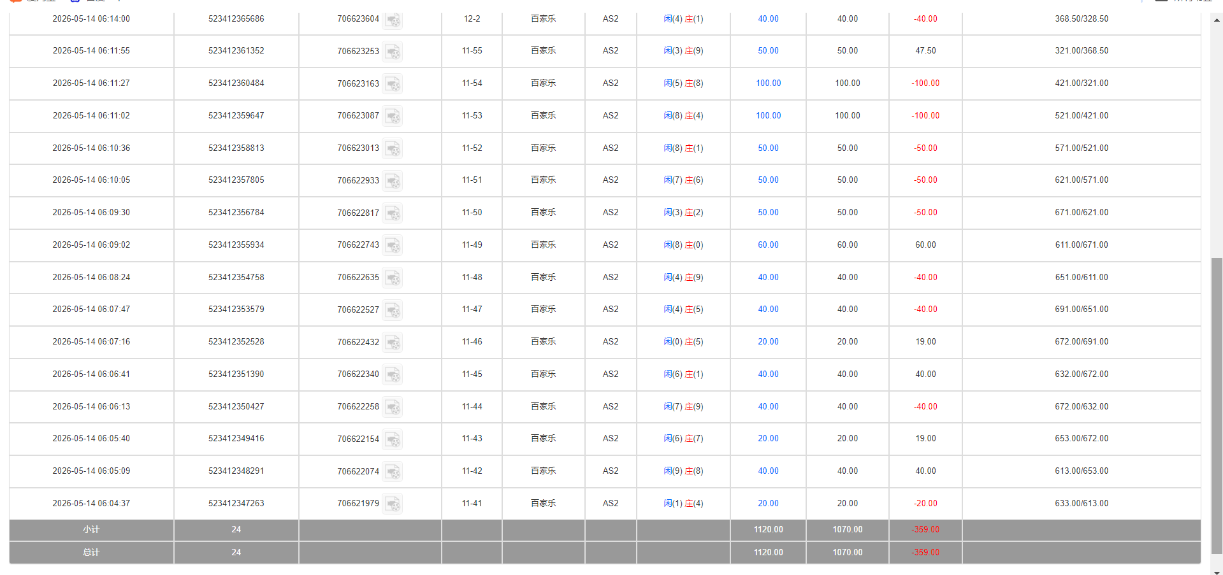Open video replay icon beside game 706622527

pyautogui.click(x=393, y=310)
